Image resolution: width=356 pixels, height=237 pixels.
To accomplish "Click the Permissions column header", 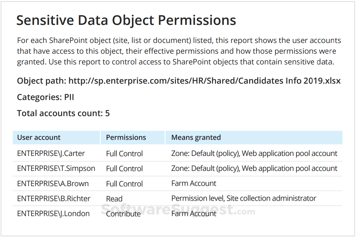I will (126, 138).
